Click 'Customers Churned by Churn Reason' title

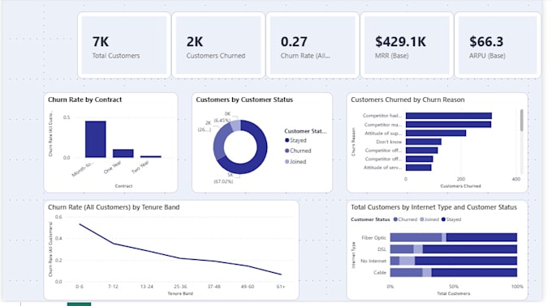408,100
